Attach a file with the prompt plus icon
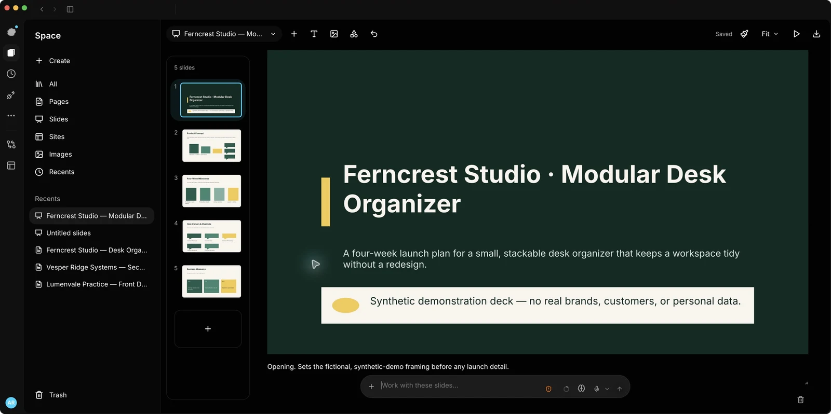The width and height of the screenshot is (831, 414). click(x=371, y=387)
